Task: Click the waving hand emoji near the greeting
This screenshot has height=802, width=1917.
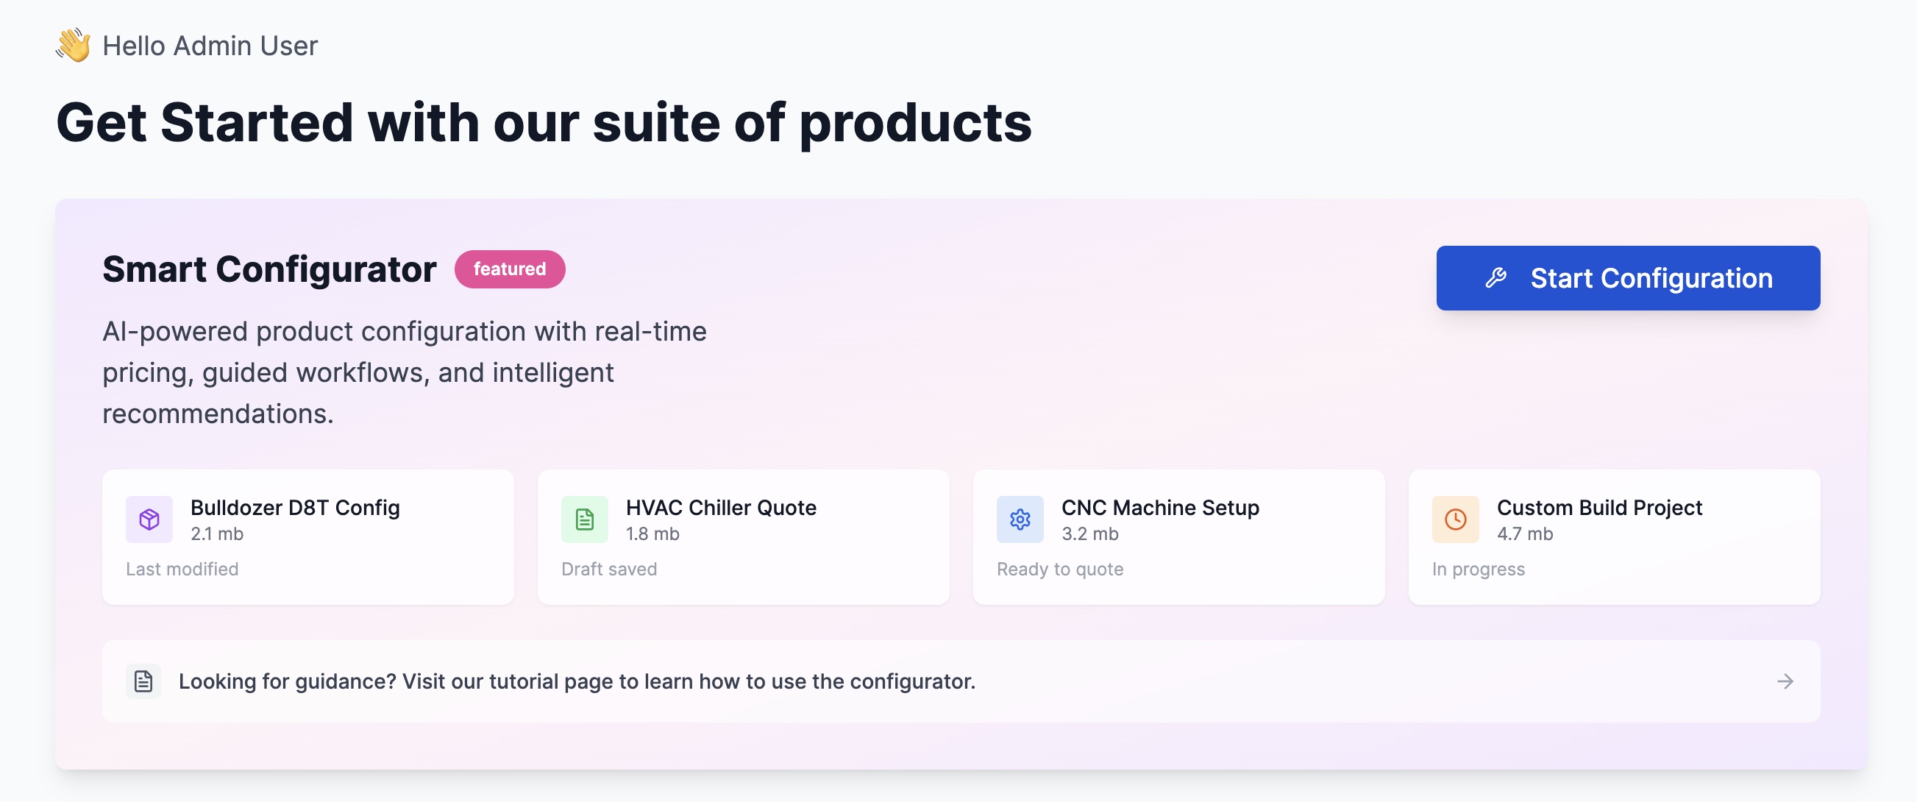Action: click(x=73, y=45)
